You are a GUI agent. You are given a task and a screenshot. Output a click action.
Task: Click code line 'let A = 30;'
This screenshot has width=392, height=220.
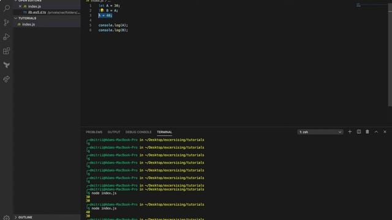tap(109, 5)
